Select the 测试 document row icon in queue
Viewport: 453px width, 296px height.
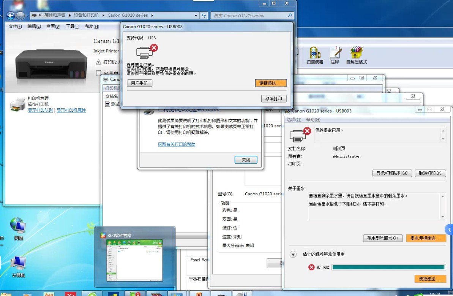[107, 104]
